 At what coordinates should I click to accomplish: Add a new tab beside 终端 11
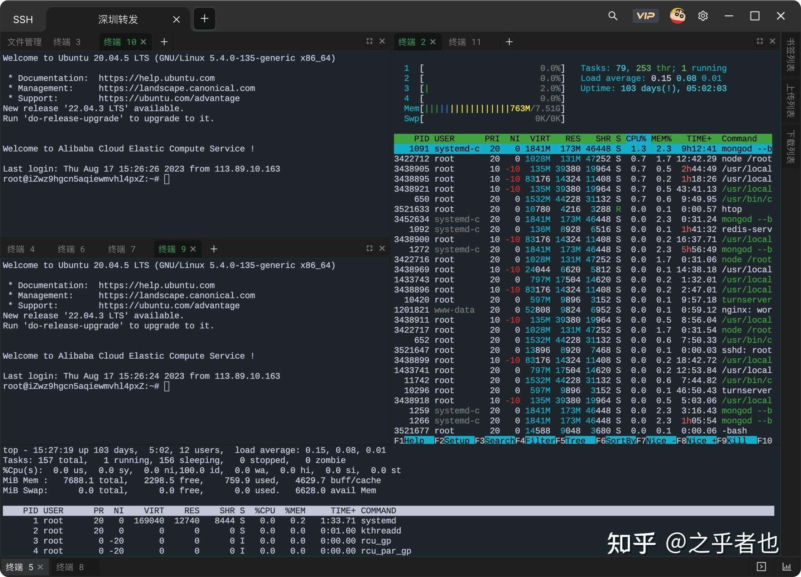click(x=509, y=42)
